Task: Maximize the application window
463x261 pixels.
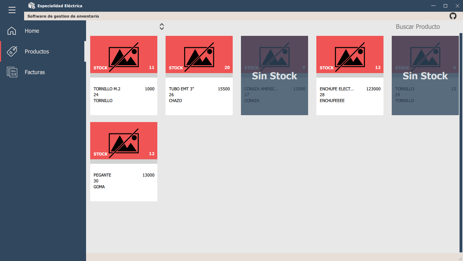Action: click(445, 6)
